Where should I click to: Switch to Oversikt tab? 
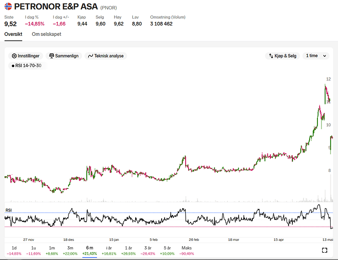tap(13, 34)
